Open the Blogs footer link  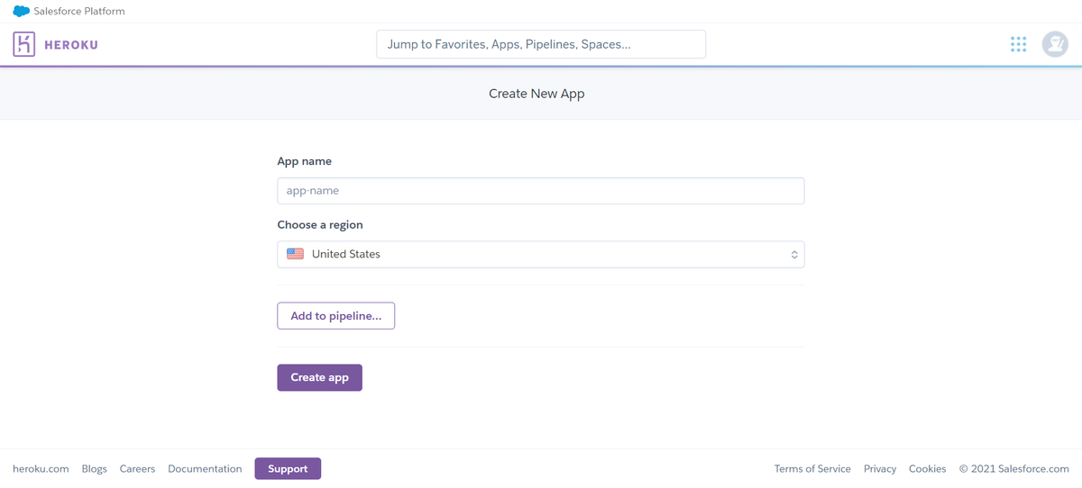(x=95, y=469)
